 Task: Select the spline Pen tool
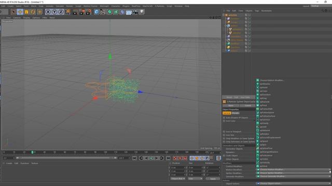coord(103,12)
